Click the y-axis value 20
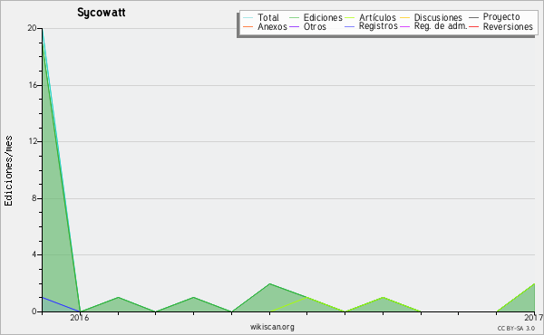This screenshot has width=544, height=335. [x=32, y=28]
